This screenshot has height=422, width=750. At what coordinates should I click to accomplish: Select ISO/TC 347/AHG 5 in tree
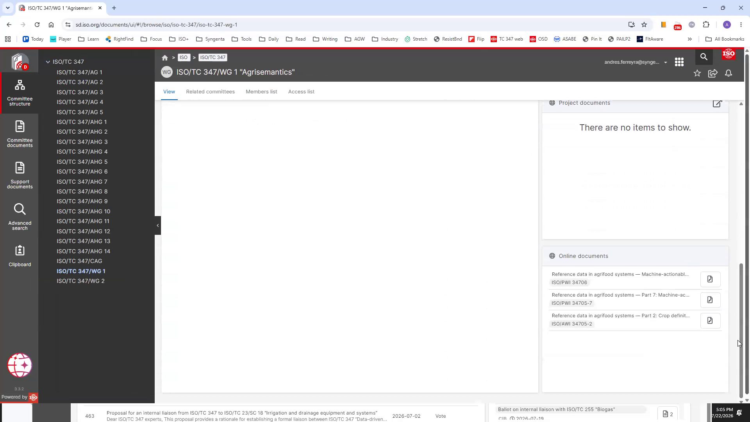point(82,162)
